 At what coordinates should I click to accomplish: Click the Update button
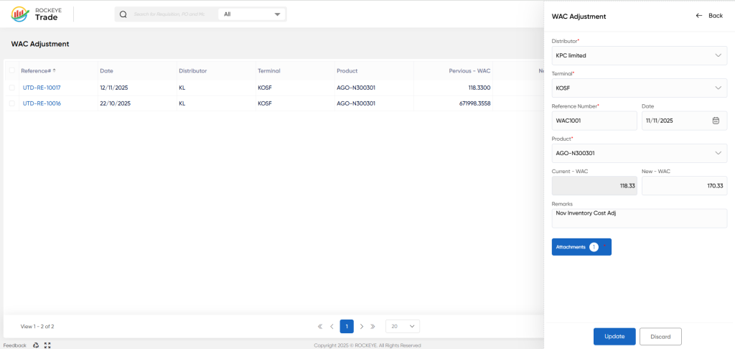pyautogui.click(x=614, y=336)
